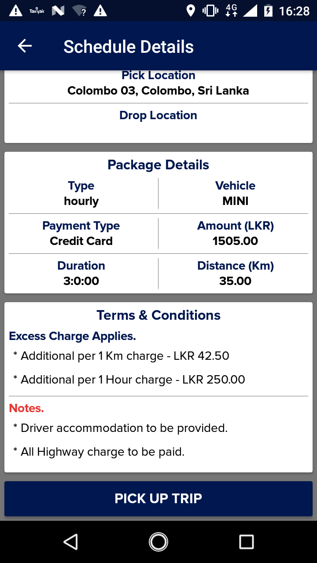
Task: Tap Android recent apps square button
Action: 246,542
